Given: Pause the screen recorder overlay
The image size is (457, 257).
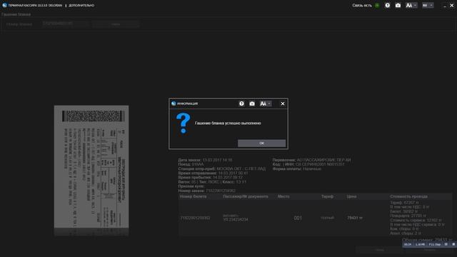Looking at the screenshot, I should [x=446, y=244].
